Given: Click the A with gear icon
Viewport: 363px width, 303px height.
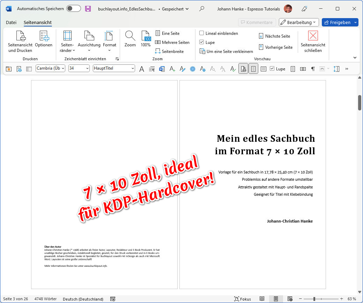Looking at the screenshot, I should pyautogui.click(x=202, y=69).
